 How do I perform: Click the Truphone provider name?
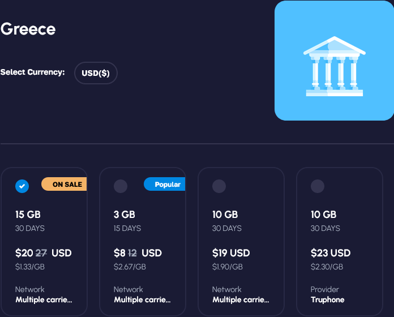pyautogui.click(x=327, y=299)
